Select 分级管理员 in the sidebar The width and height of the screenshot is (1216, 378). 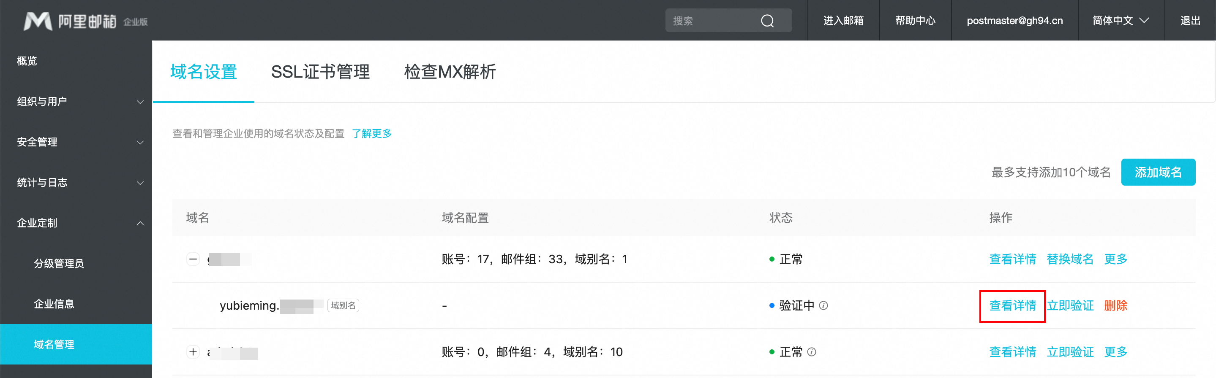tap(59, 264)
